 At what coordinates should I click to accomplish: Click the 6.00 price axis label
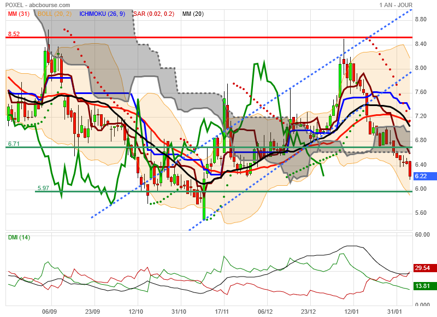pos(421,189)
